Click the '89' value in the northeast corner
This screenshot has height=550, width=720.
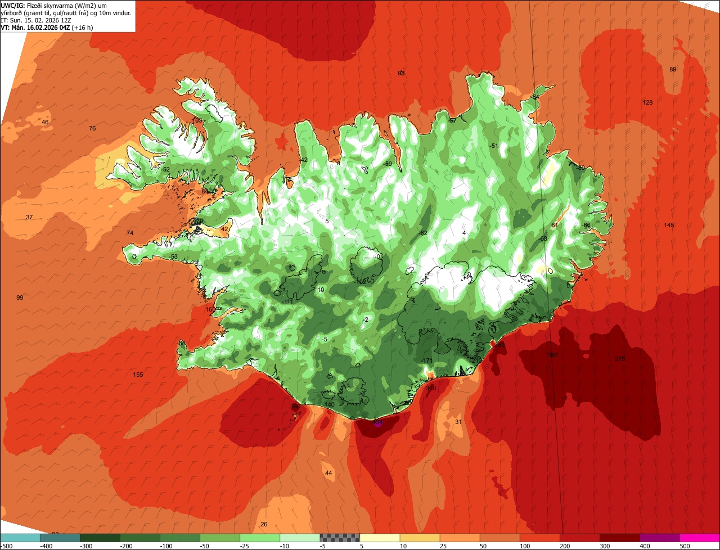point(673,69)
